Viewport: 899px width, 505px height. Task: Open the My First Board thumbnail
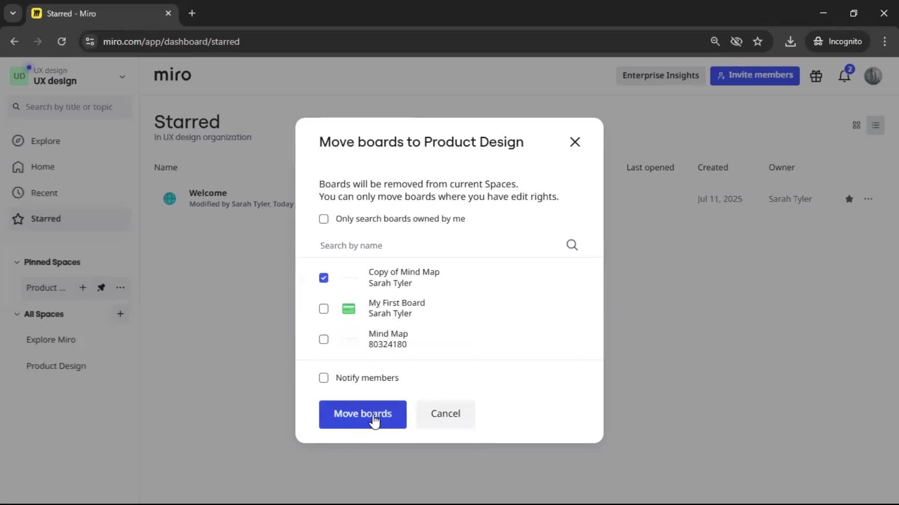(x=349, y=309)
